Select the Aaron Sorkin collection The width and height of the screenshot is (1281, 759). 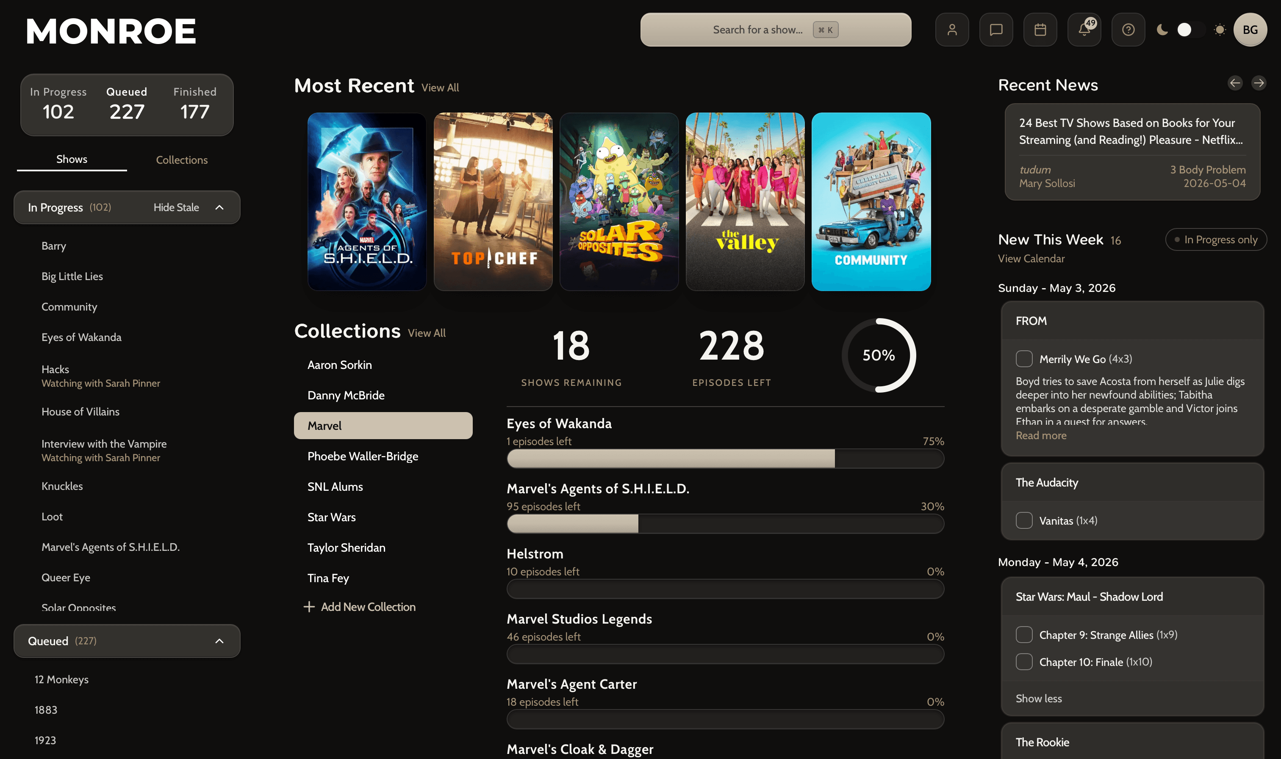point(383,365)
